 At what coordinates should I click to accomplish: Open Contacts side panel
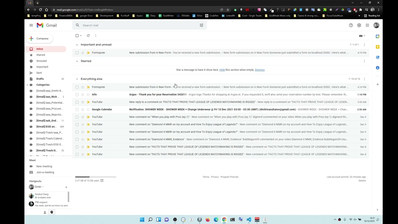[x=377, y=68]
